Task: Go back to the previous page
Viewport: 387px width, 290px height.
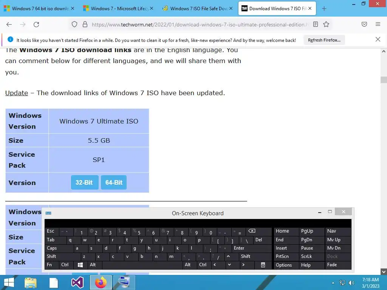Action: click(x=9, y=25)
